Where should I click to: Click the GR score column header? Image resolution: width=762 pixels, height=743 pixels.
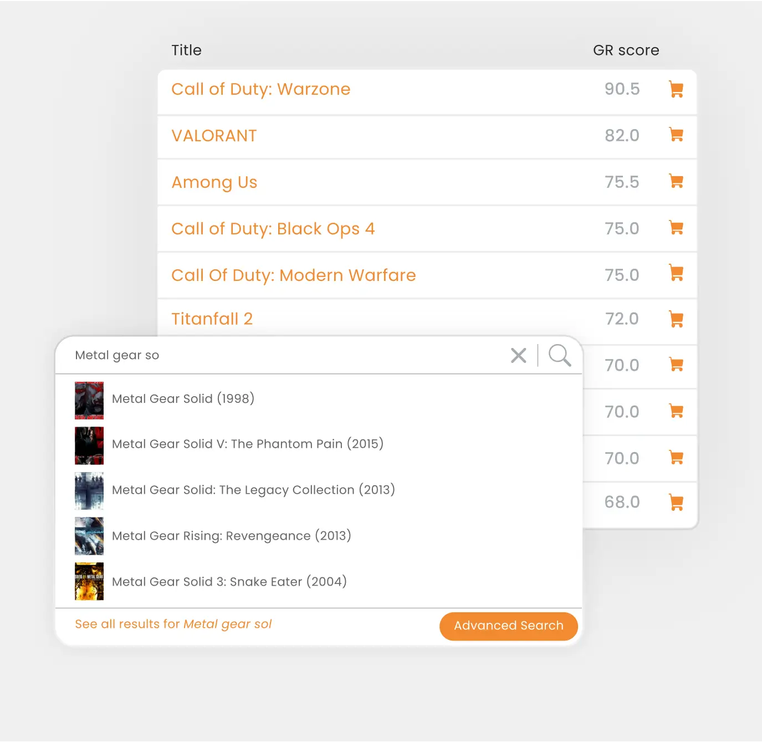(626, 50)
